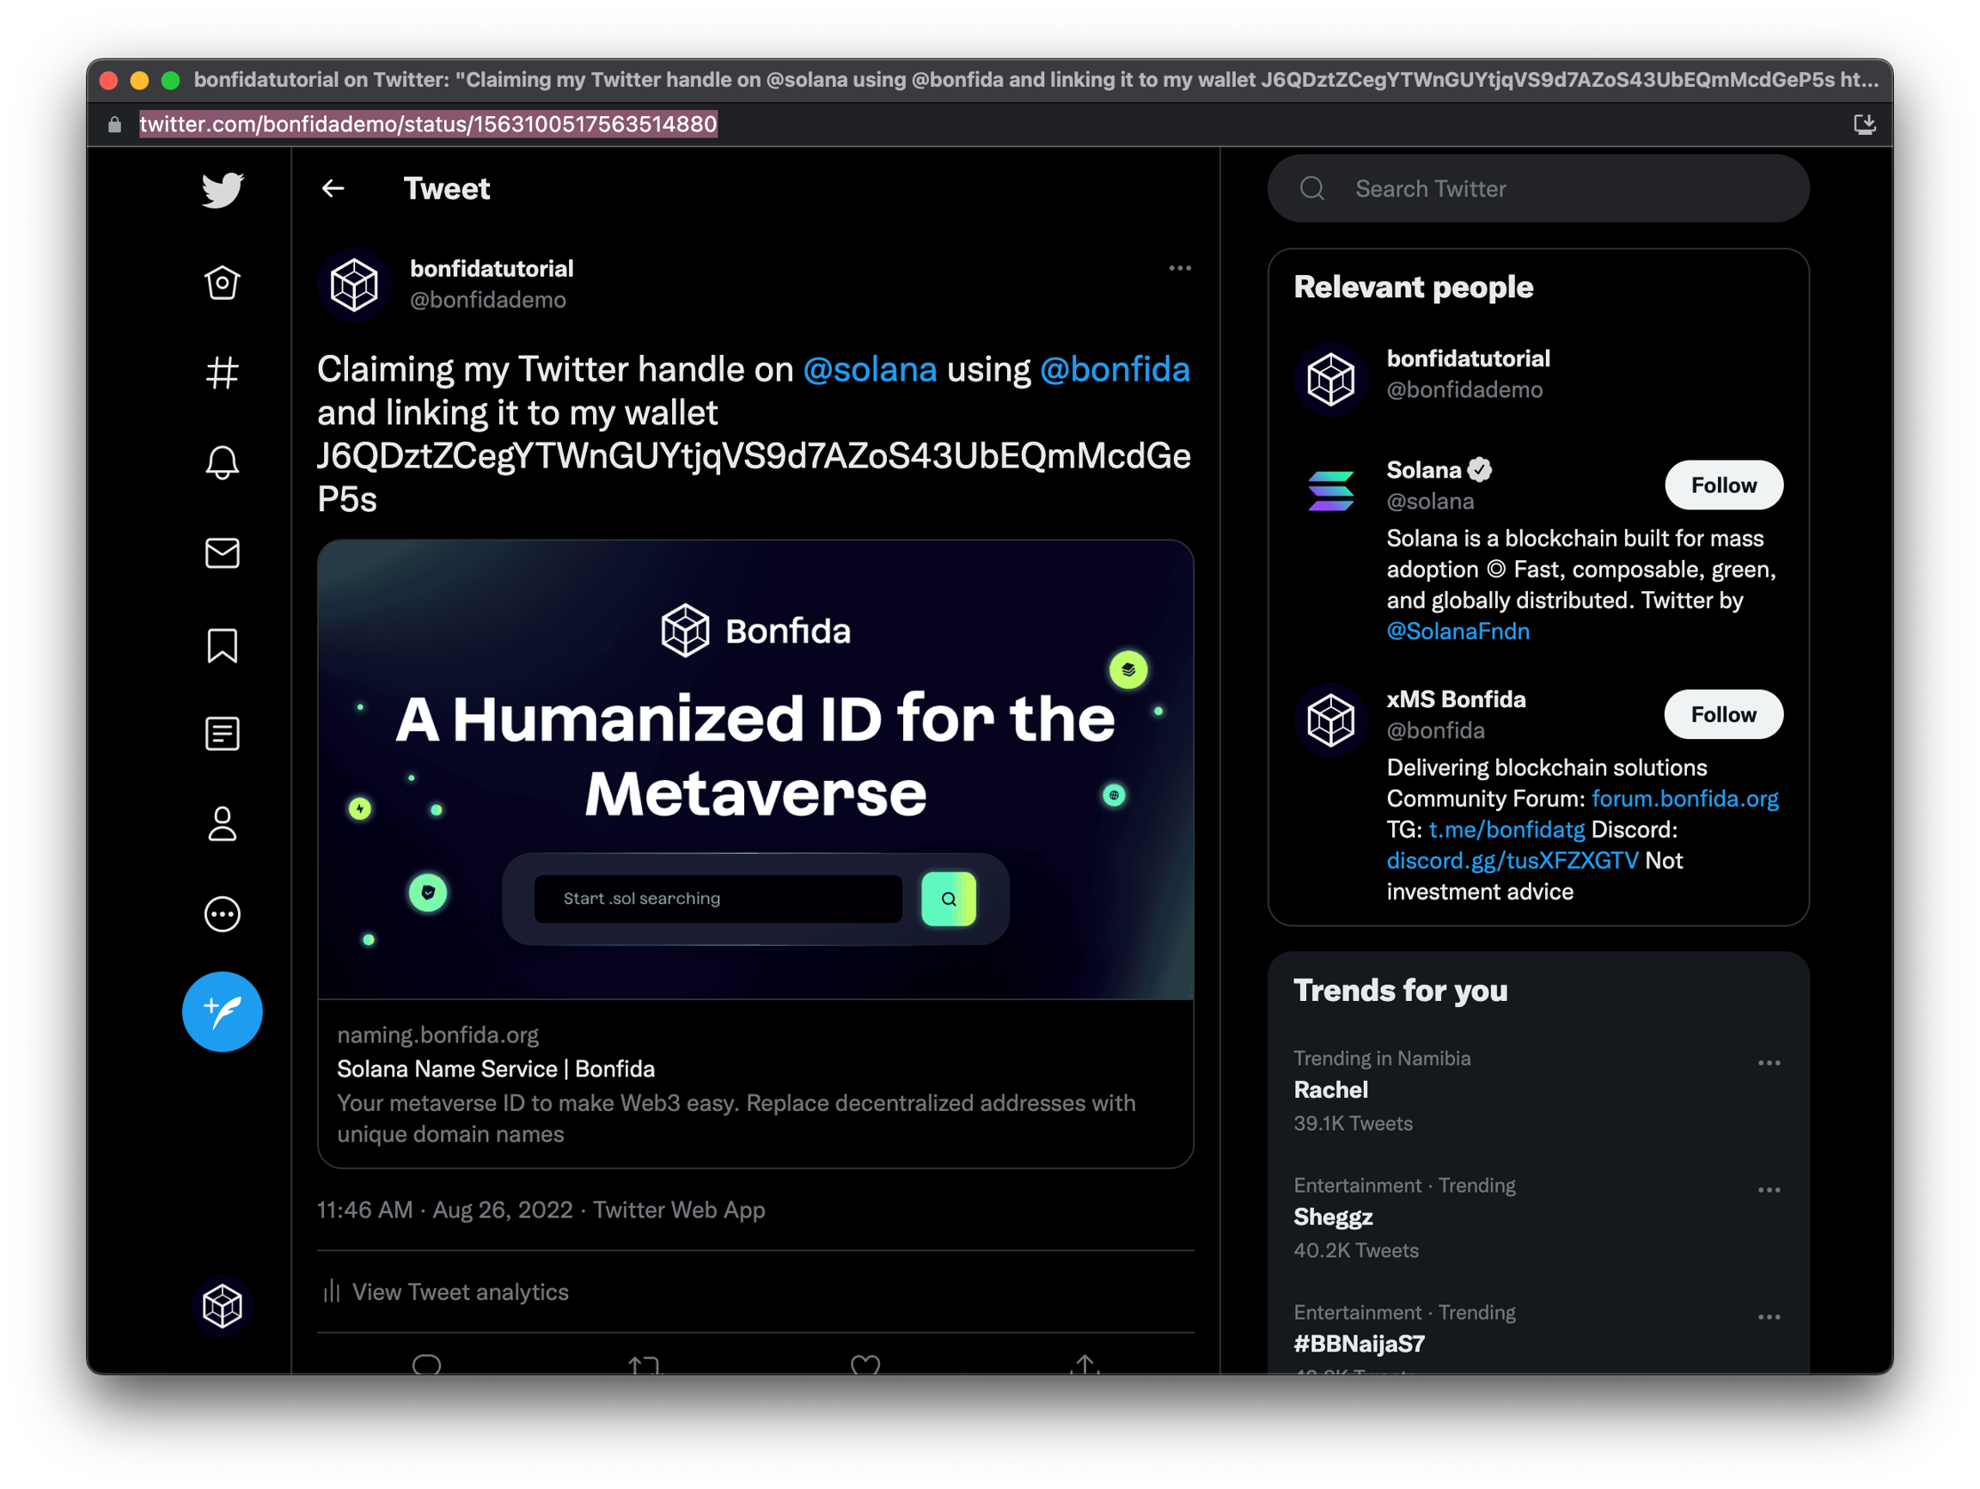The height and width of the screenshot is (1489, 1980).
Task: Open Bonfida naming link card image
Action: click(x=755, y=770)
